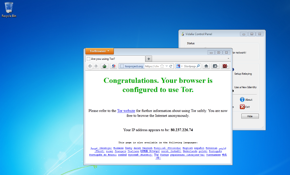Open the Ellinika Greek language link

coord(167,148)
